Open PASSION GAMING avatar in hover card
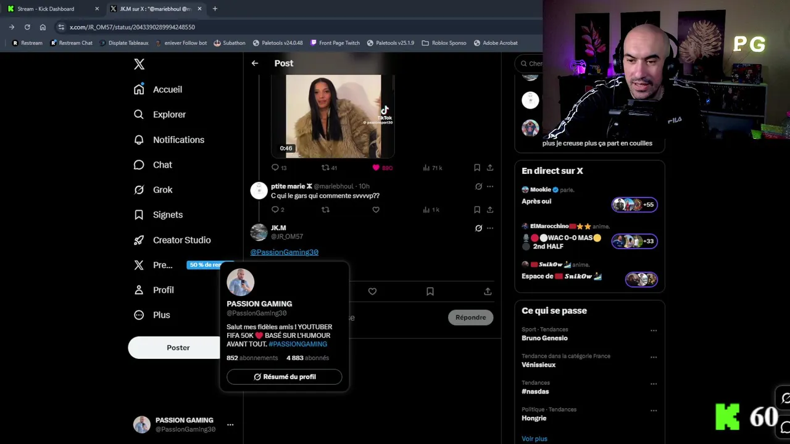790x444 pixels. tap(240, 282)
